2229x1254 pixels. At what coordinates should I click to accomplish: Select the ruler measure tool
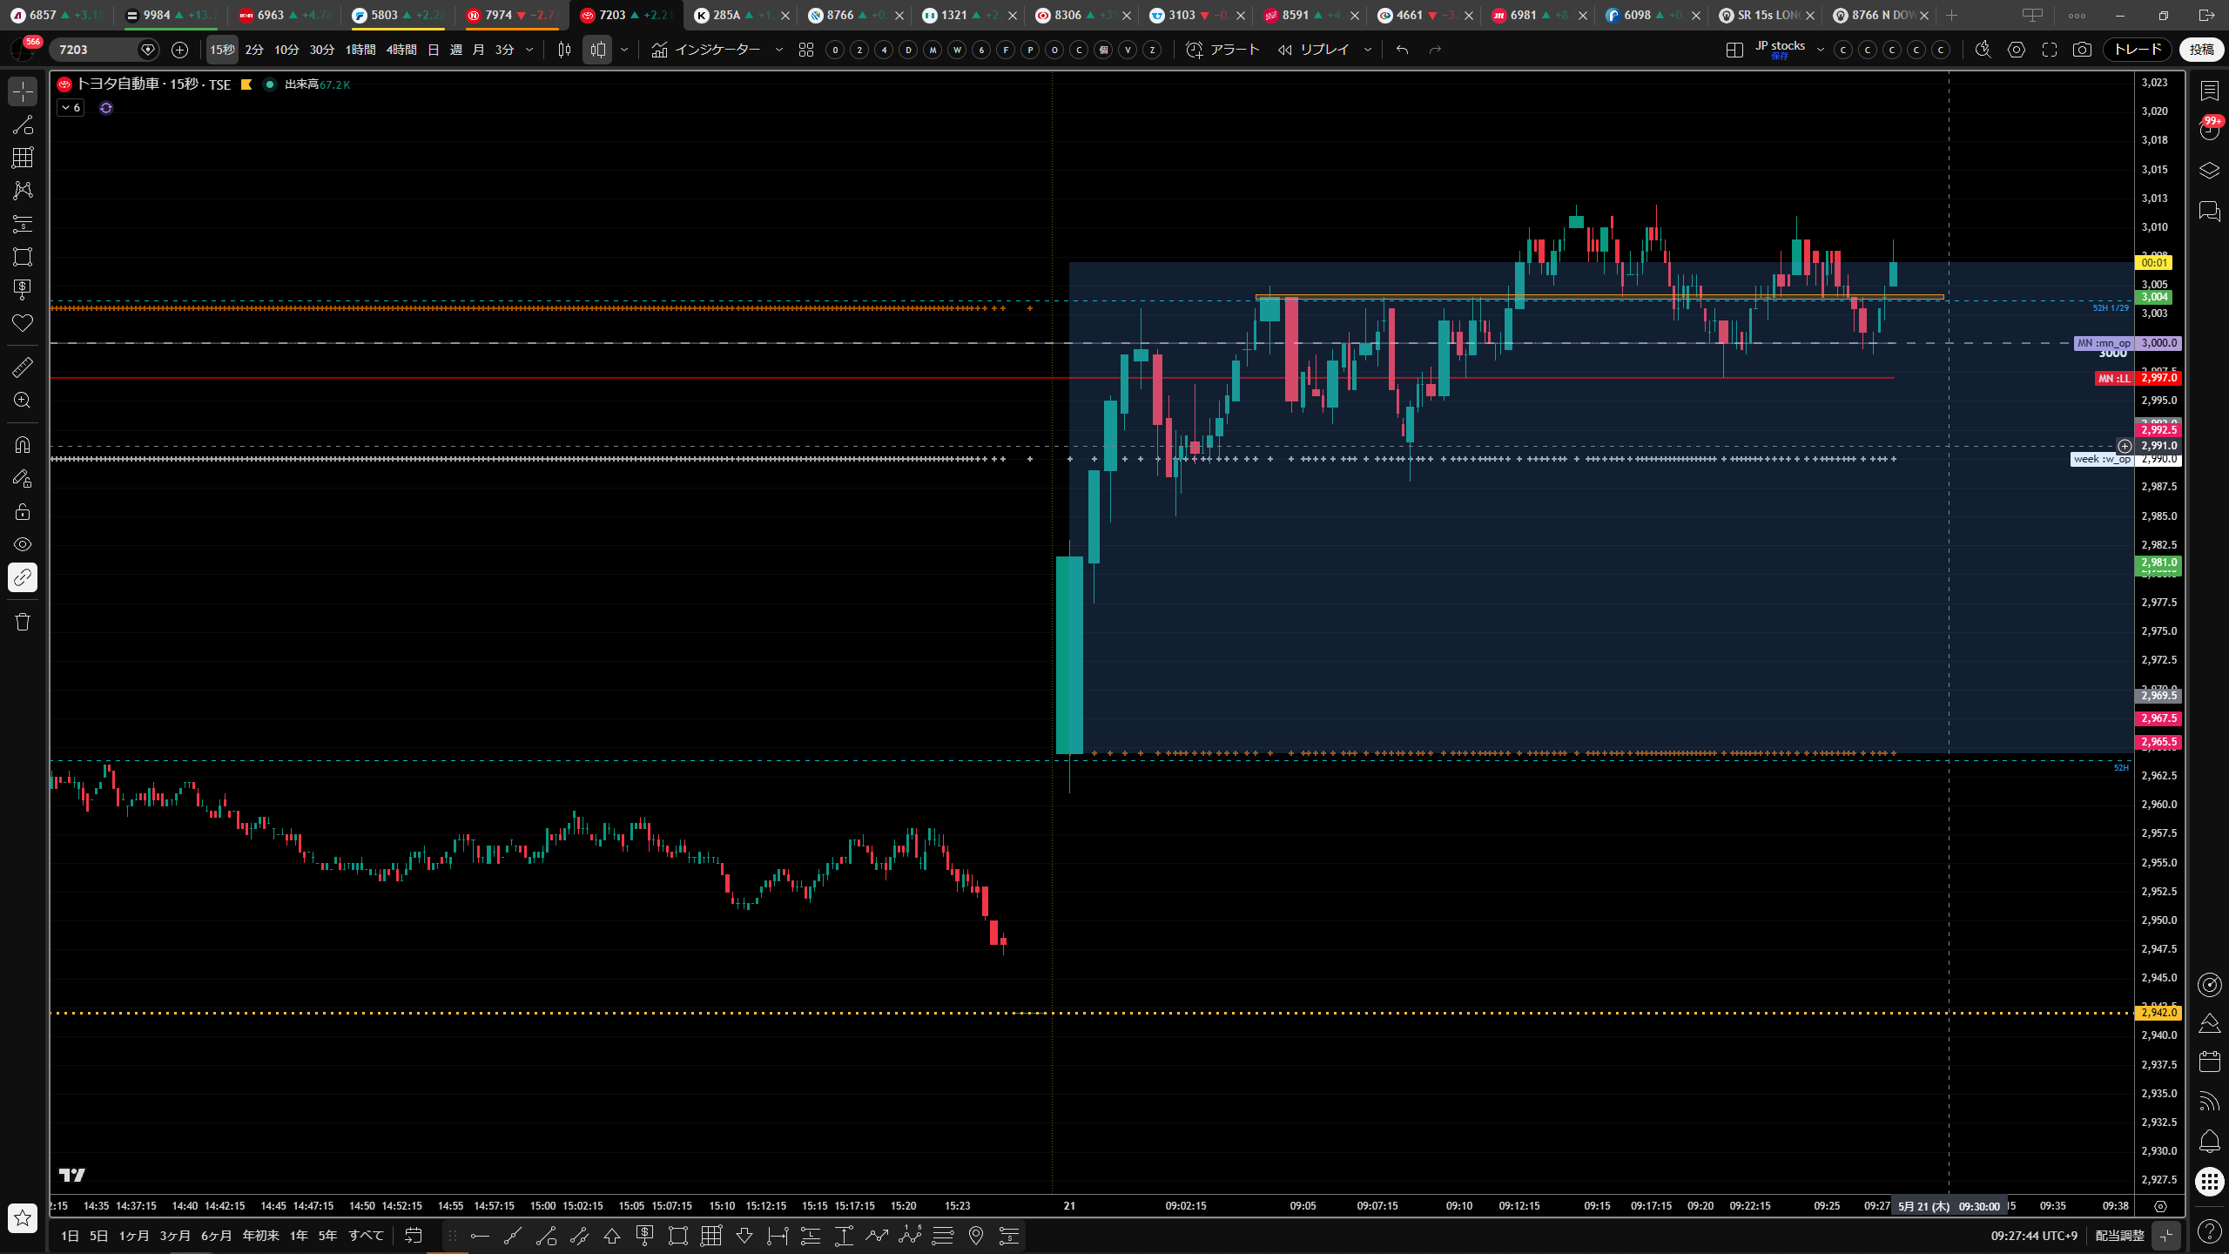click(x=23, y=367)
